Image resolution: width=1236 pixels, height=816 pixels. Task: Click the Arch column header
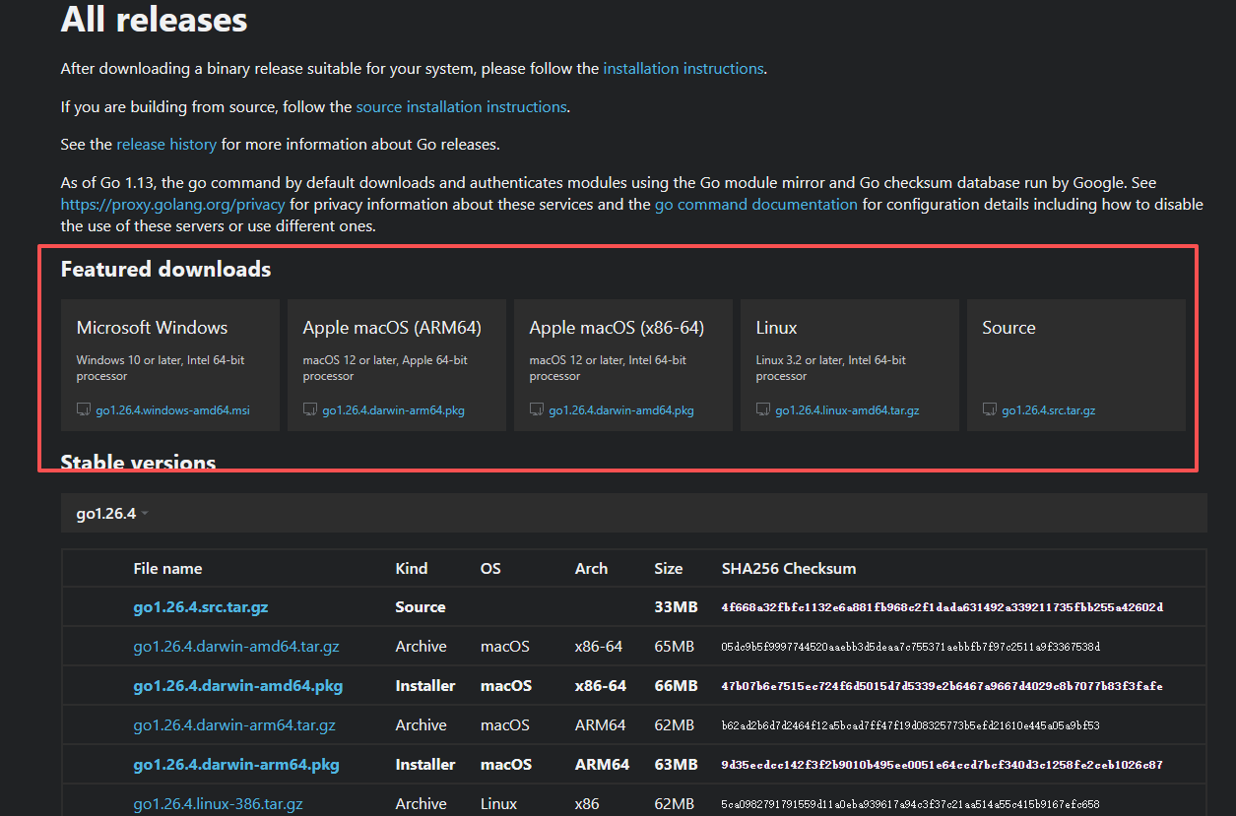[591, 568]
